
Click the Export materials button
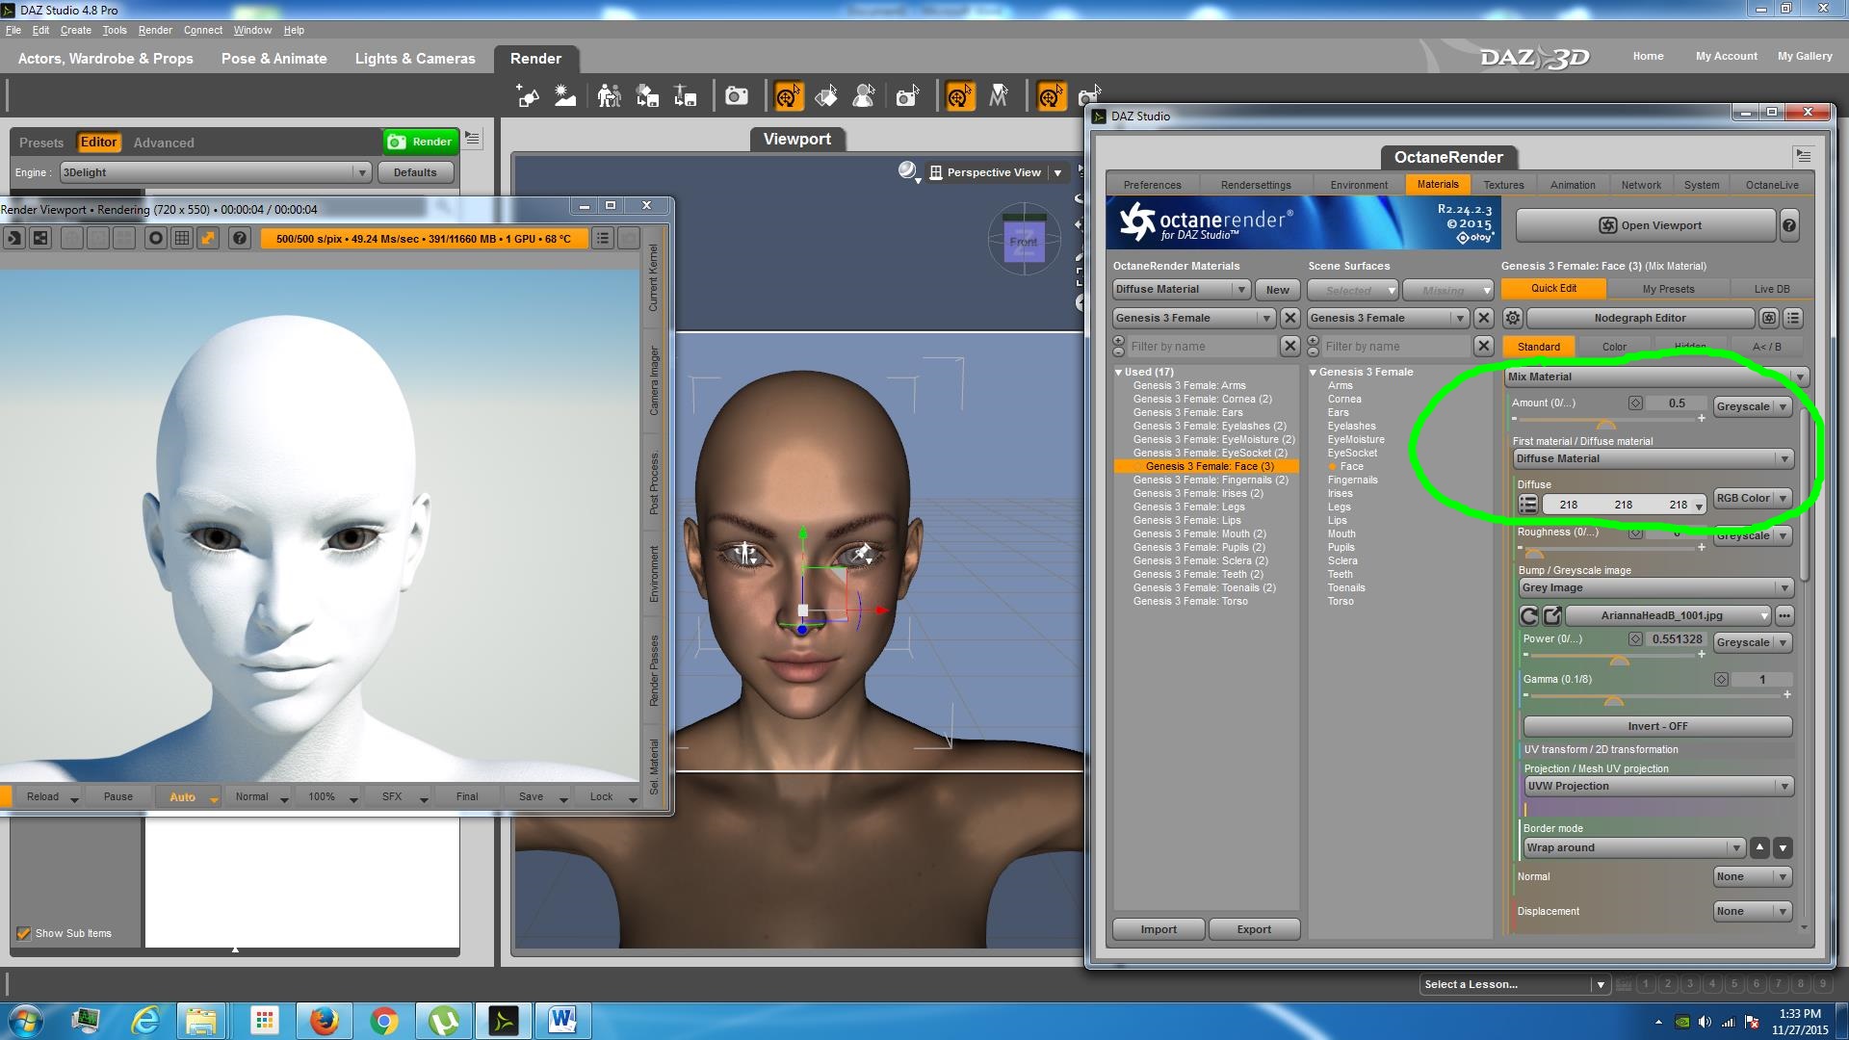point(1253,929)
